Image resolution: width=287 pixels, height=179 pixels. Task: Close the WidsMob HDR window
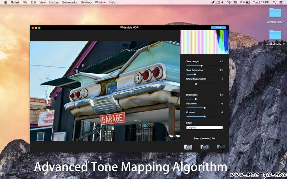click(33, 28)
